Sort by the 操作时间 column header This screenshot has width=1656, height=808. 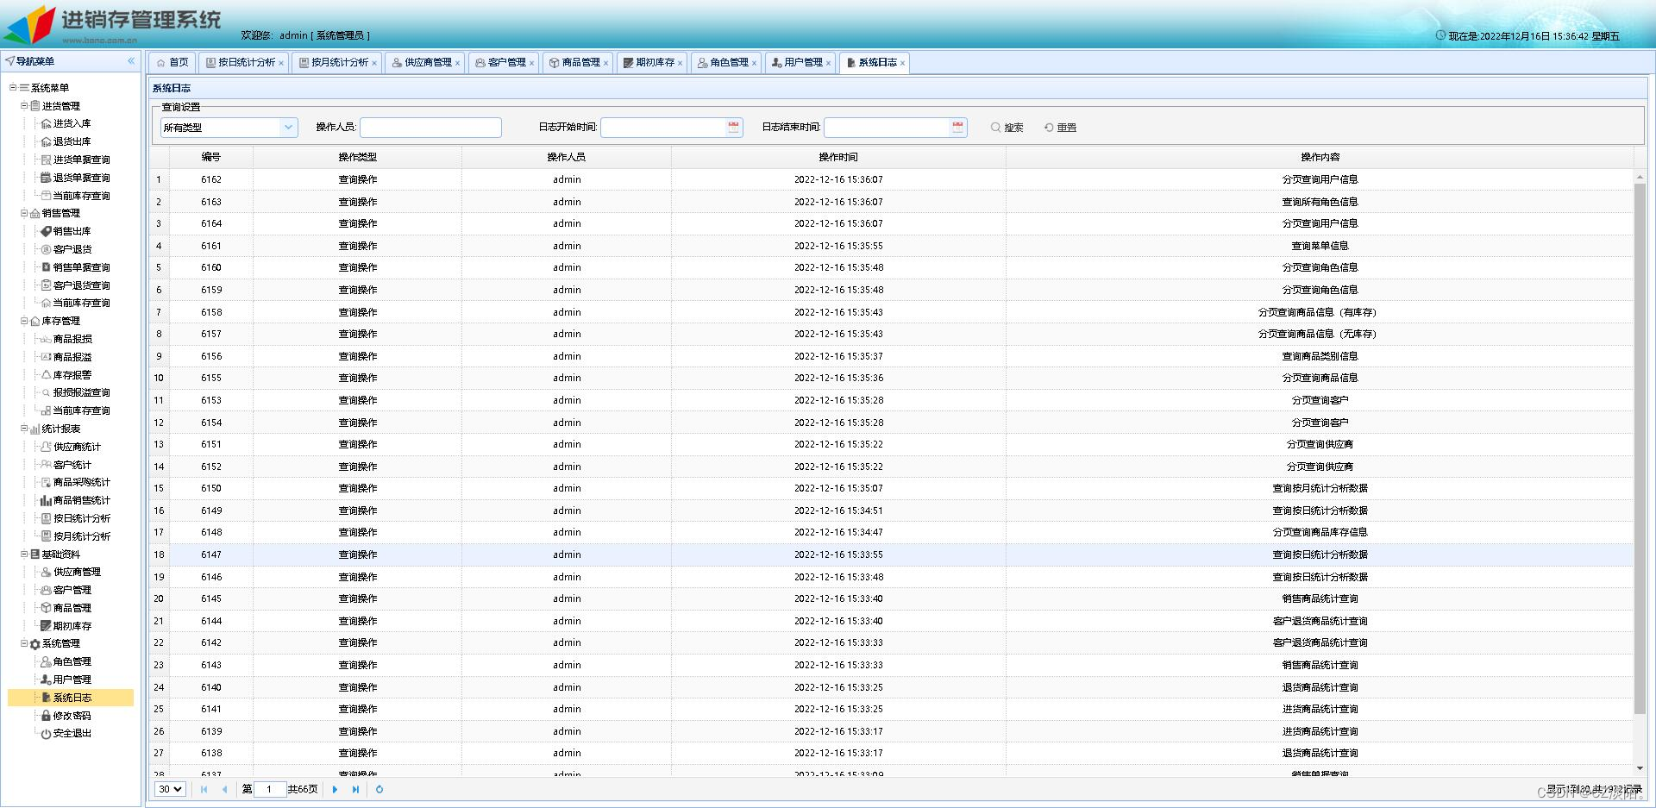pyautogui.click(x=838, y=157)
